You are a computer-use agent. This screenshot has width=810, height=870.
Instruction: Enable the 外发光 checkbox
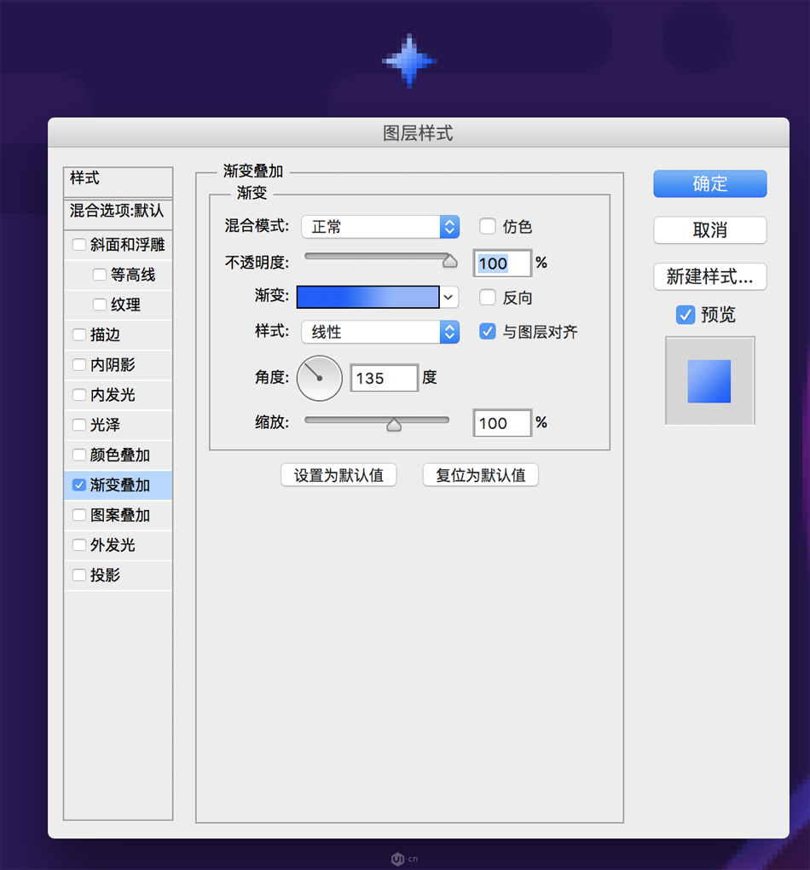pyautogui.click(x=79, y=545)
